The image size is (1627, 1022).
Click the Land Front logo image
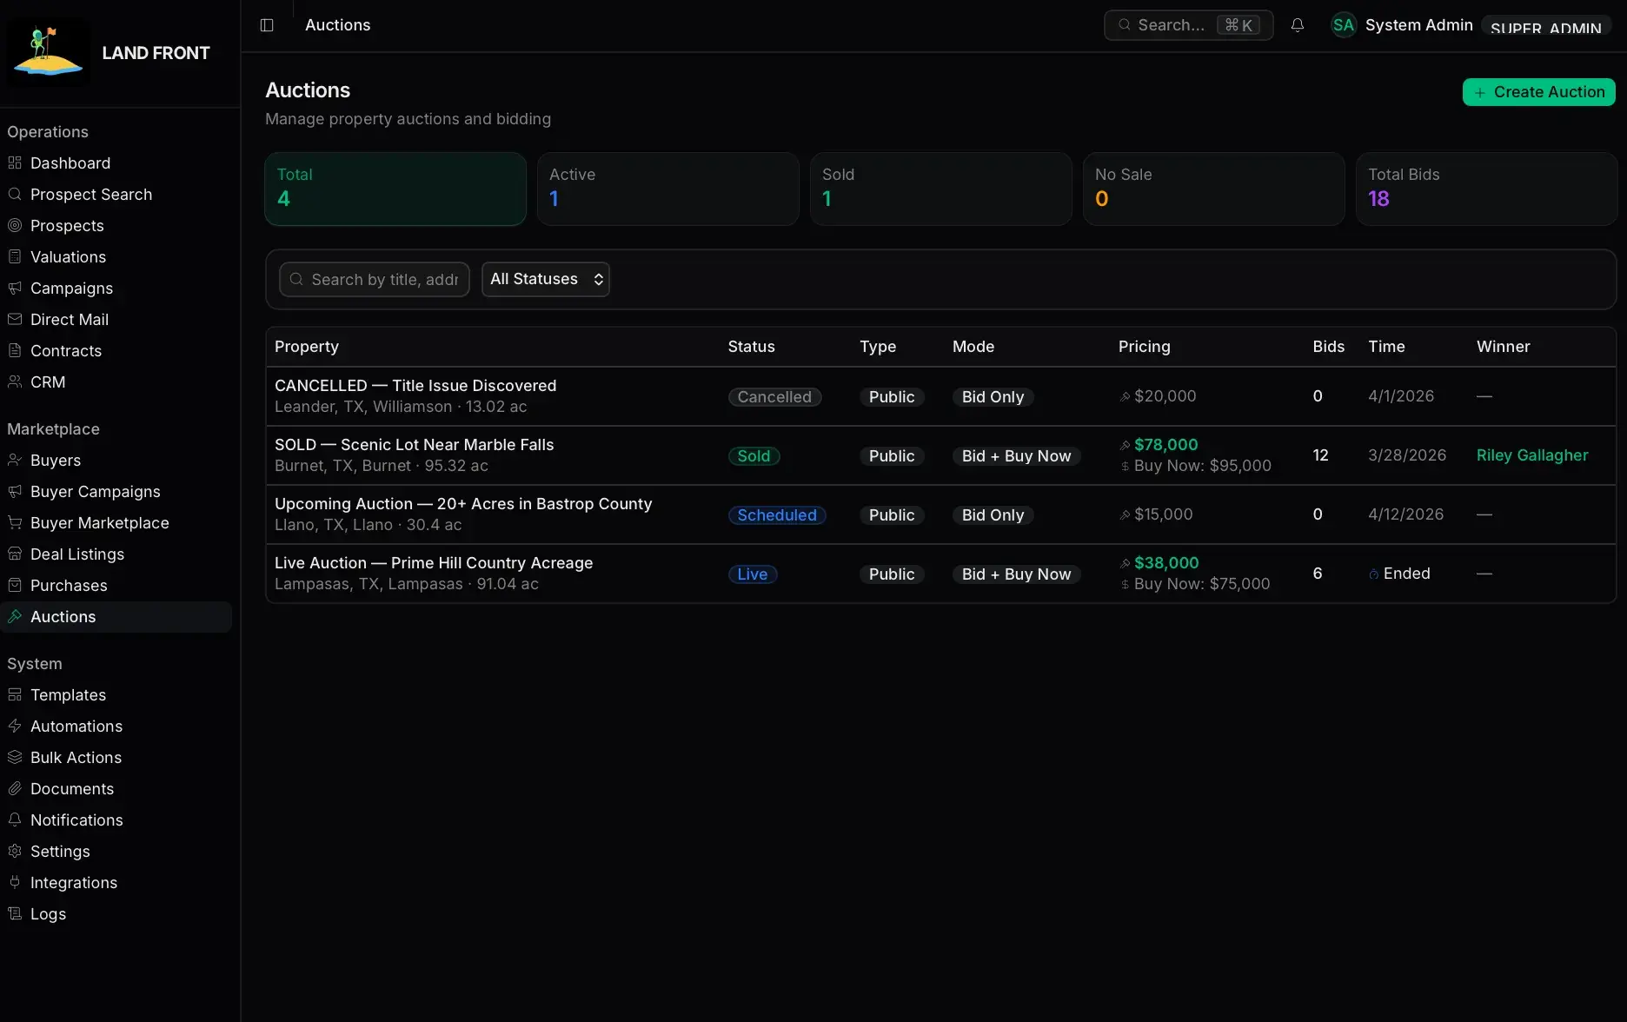tap(49, 52)
